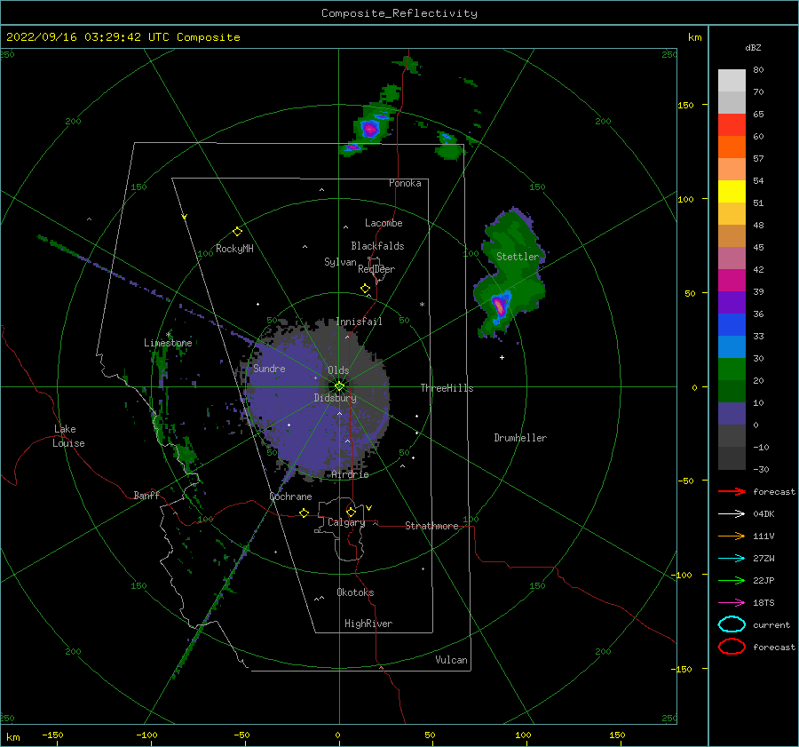Image resolution: width=799 pixels, height=747 pixels.
Task: Select the light gray 80 dBZ swatch
Action: [x=732, y=81]
